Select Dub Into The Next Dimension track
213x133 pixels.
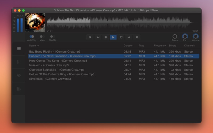[x=114, y=56]
